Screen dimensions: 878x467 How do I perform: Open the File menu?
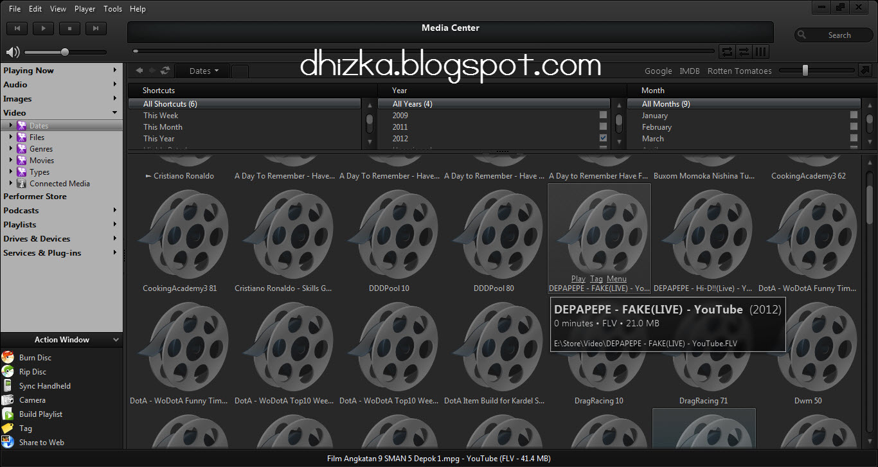pos(15,9)
